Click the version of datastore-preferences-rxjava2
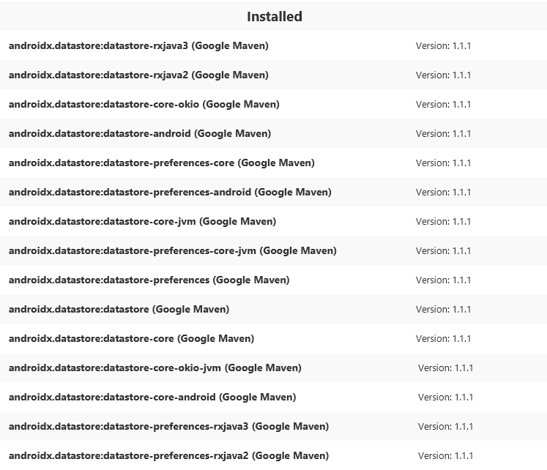547x470 pixels. click(445, 455)
